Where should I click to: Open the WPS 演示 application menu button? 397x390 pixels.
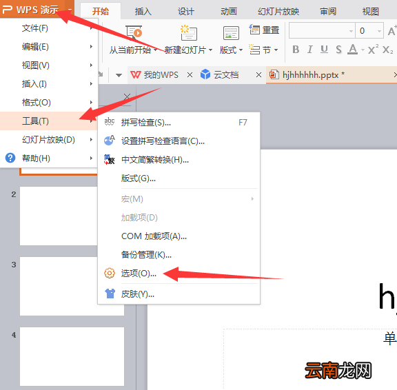click(x=32, y=10)
